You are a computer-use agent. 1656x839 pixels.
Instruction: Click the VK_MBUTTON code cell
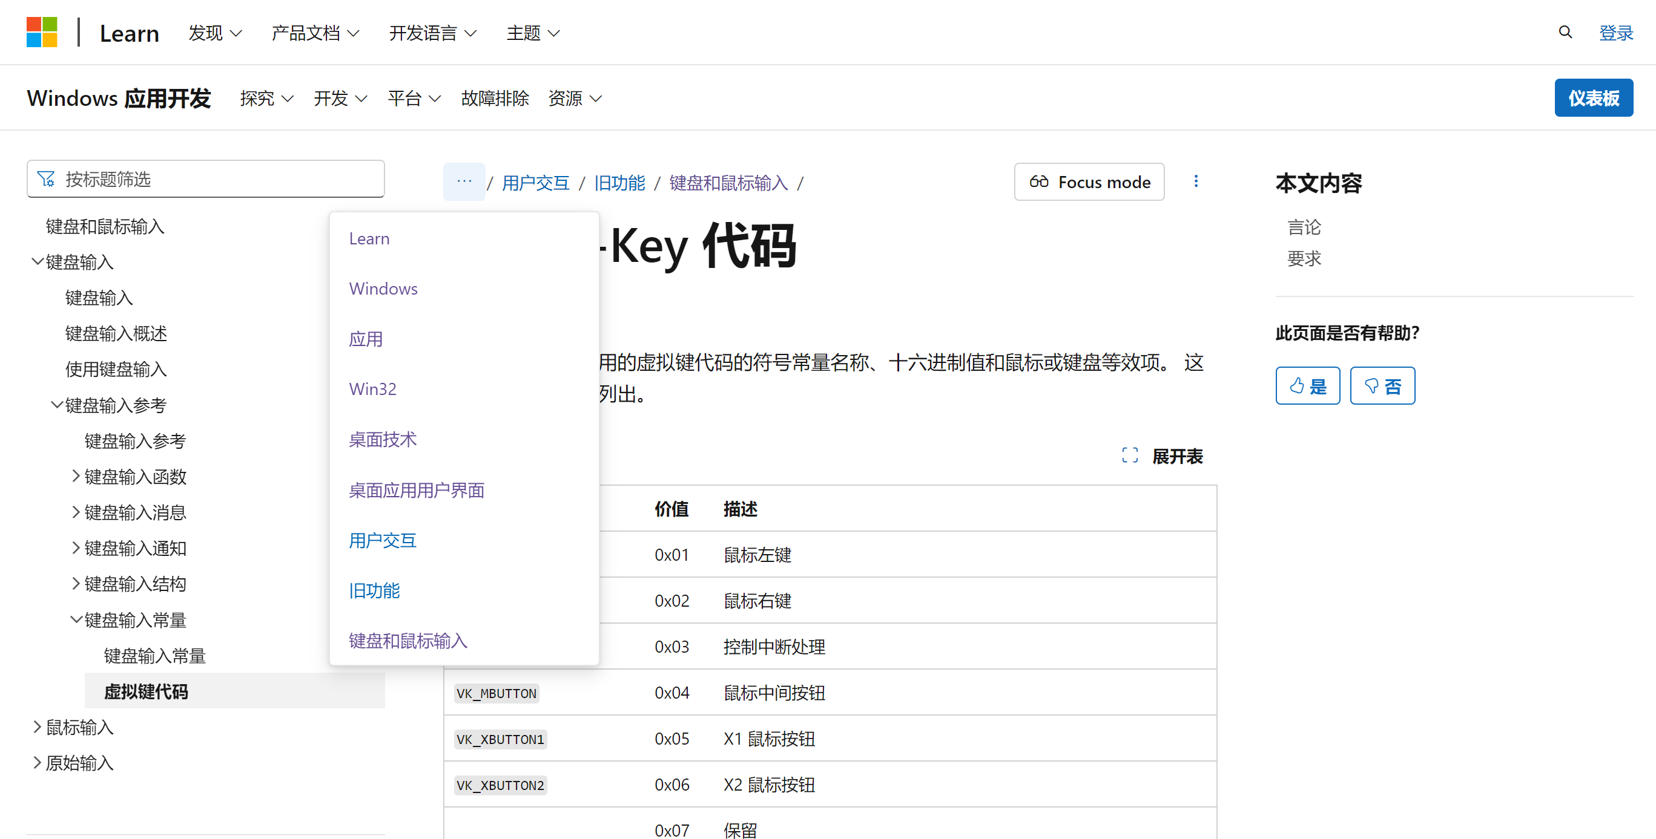pyautogui.click(x=496, y=693)
